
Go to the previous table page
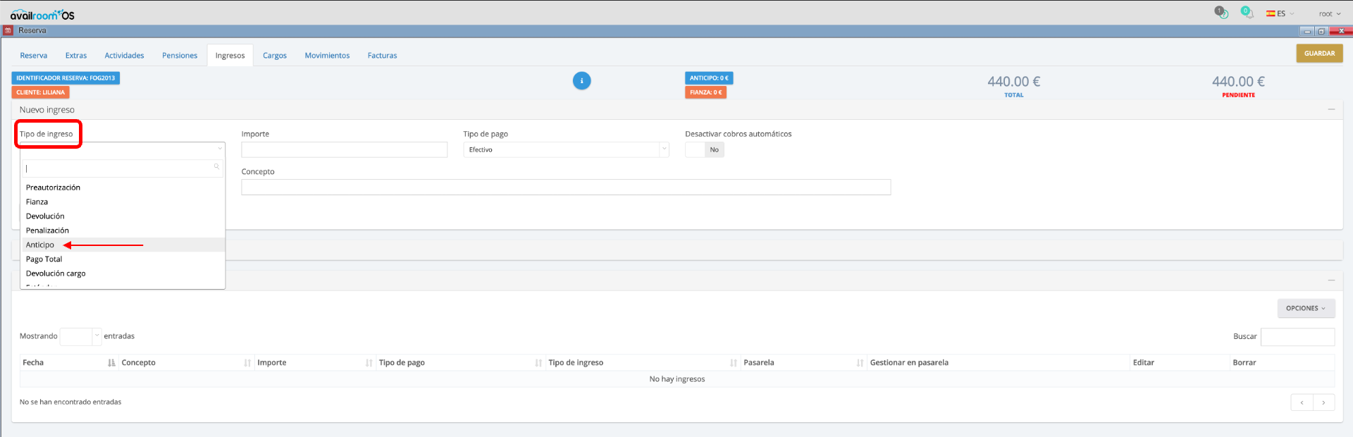[1302, 402]
